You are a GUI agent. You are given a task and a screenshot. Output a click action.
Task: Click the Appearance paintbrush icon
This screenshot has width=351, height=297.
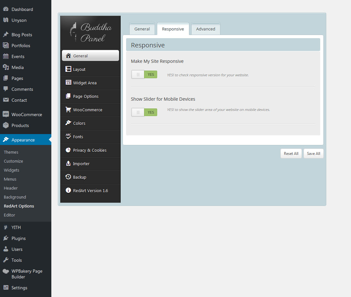6,140
